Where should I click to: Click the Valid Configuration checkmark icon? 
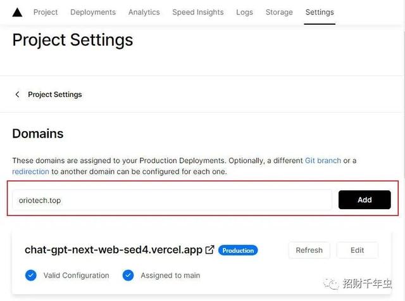(30, 275)
